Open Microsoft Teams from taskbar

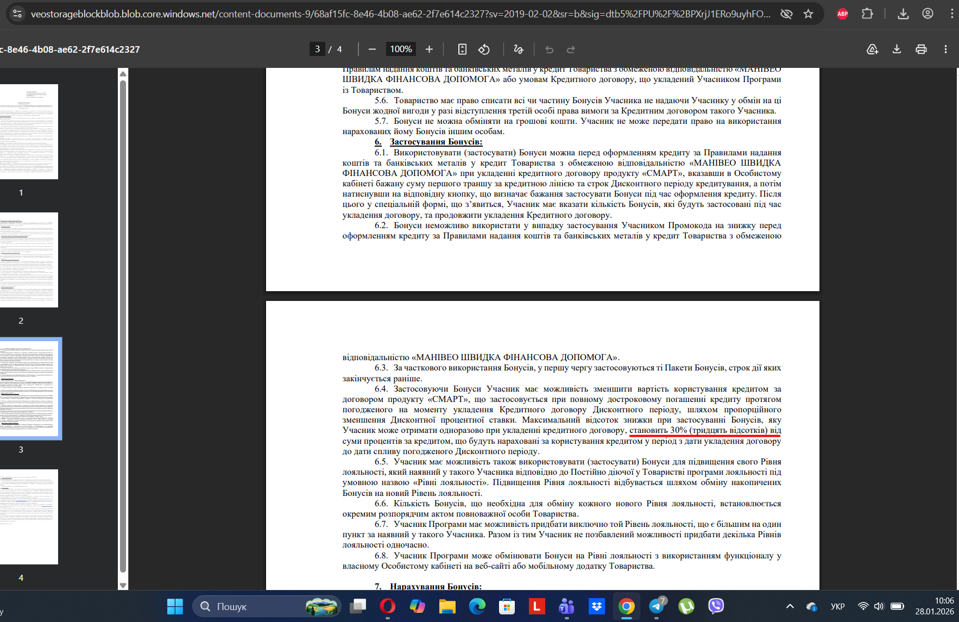(x=566, y=606)
